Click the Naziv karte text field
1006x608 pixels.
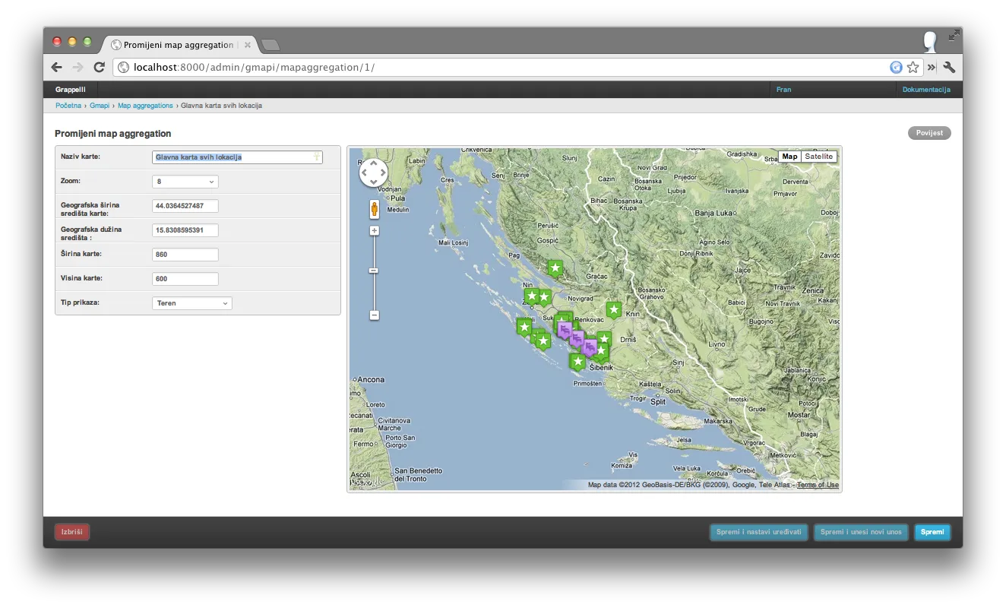(237, 157)
